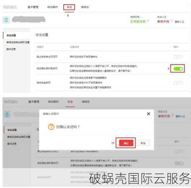Open 域名解析 tab on the dimmed page

(x=53, y=102)
